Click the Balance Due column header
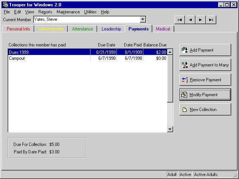The height and width of the screenshot is (179, 239). (x=155, y=45)
